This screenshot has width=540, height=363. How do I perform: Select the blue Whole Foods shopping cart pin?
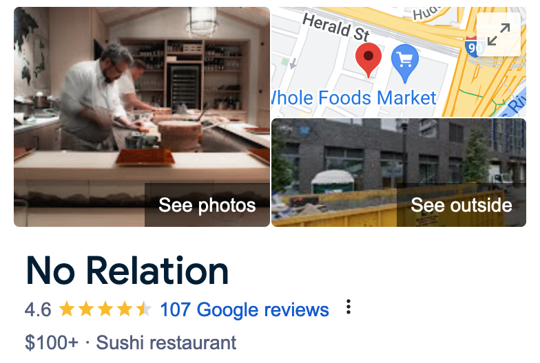[x=405, y=63]
